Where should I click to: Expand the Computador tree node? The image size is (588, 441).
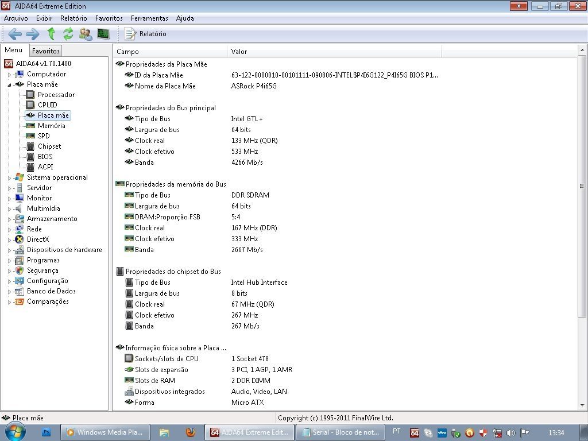coord(9,75)
